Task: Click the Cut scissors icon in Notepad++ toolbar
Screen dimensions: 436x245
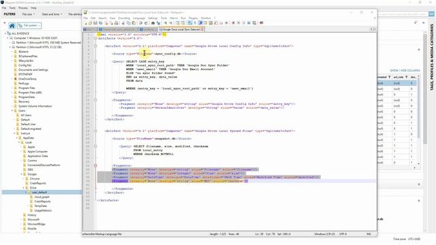Action: click(x=123, y=23)
